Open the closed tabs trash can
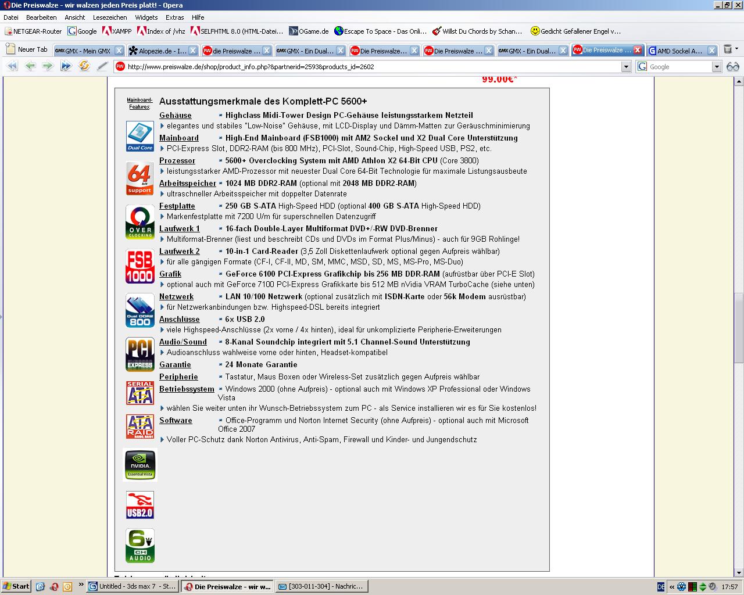Image resolution: width=744 pixels, height=595 pixels. (727, 50)
